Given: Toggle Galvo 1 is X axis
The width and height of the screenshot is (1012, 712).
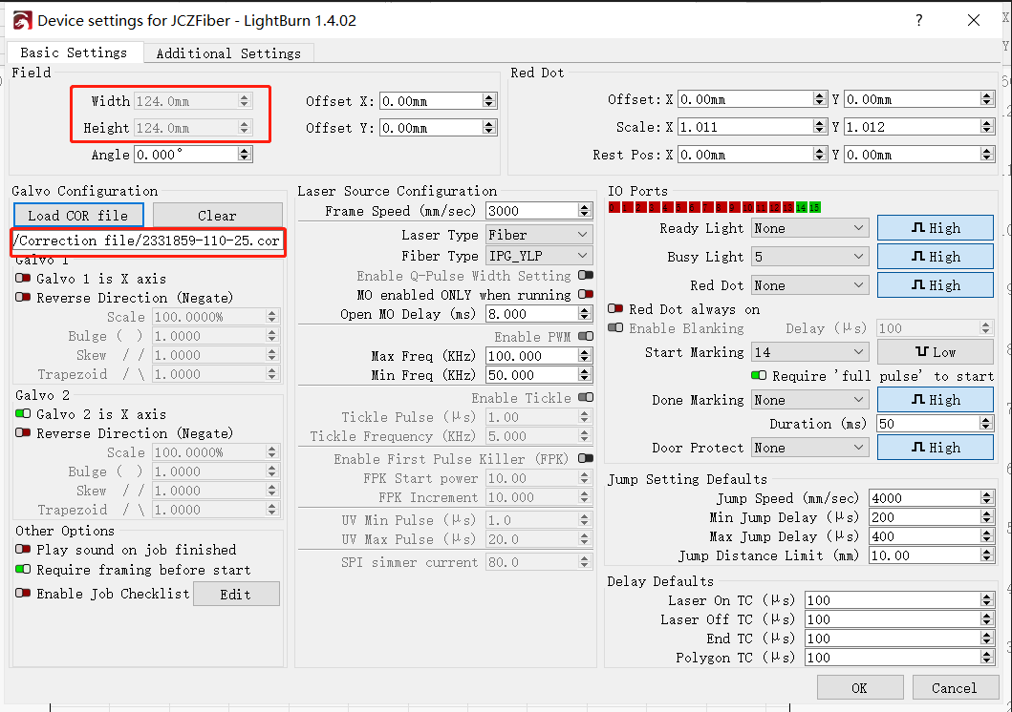Looking at the screenshot, I should click(23, 279).
